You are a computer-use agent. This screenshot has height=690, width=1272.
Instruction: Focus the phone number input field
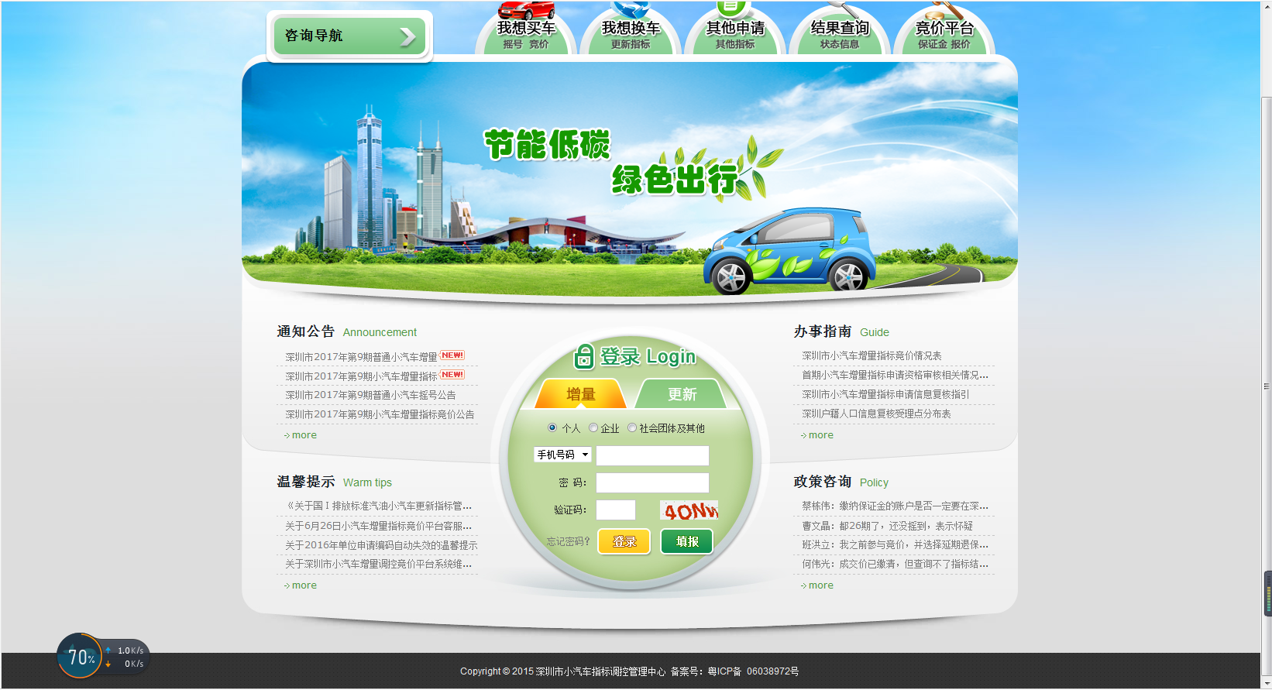(x=652, y=455)
